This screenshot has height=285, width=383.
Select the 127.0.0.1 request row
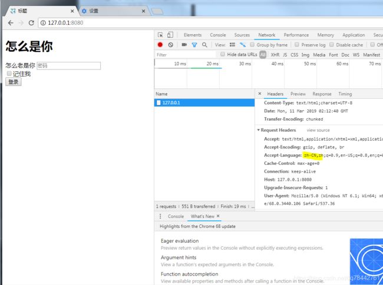pyautogui.click(x=204, y=102)
